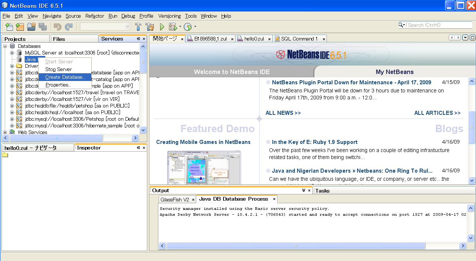476x261 pixels.
Task: Click the Save All toolbar icon
Action: [42, 27]
